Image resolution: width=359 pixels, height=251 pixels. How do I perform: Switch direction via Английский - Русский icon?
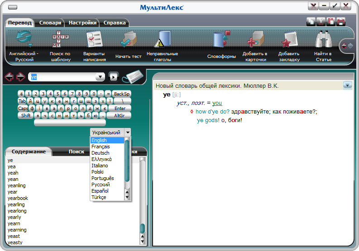pyautogui.click(x=24, y=39)
